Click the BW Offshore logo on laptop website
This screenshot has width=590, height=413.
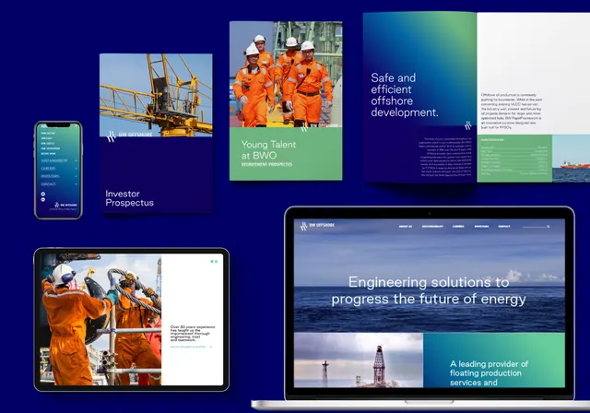click(317, 226)
